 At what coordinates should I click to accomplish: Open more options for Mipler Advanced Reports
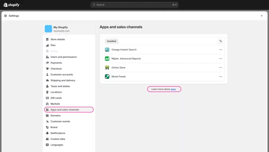[x=220, y=58]
